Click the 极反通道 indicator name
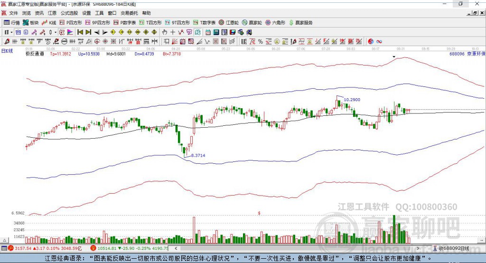 pos(35,54)
